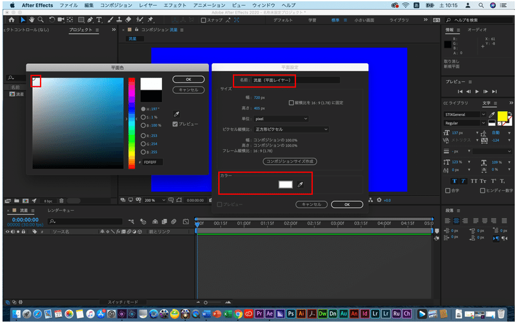This screenshot has width=516, height=322.
Task: Select the Selection arrow tool
Action: 23,20
